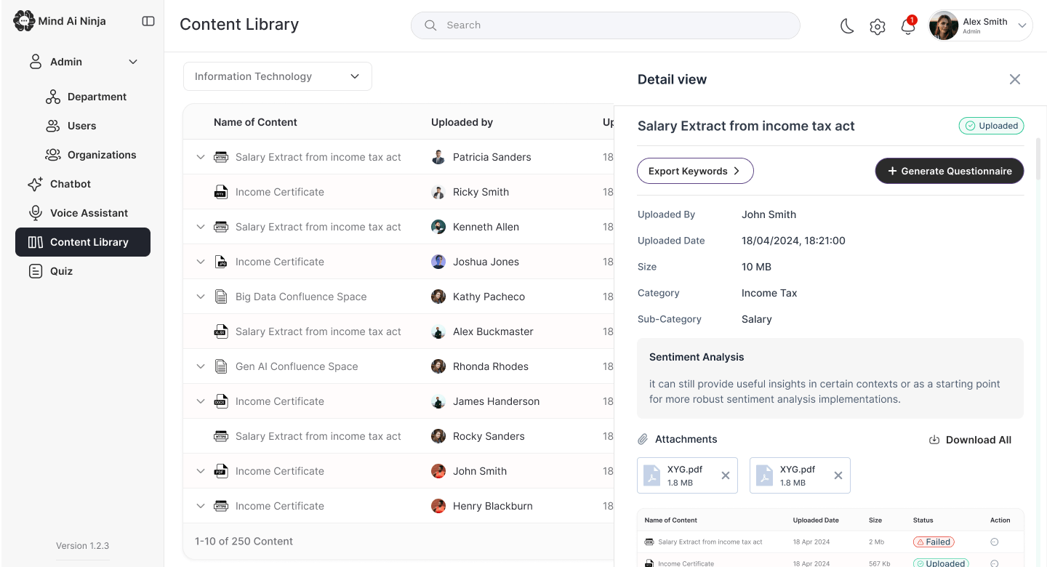Click file type icon of Big Data Confluence Space

pos(221,297)
